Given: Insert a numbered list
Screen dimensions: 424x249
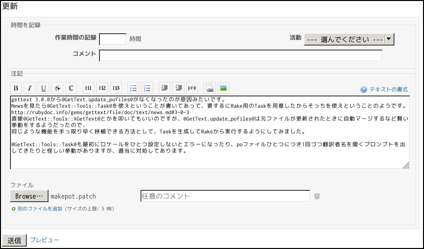Looking at the screenshot, I should click(147, 88).
